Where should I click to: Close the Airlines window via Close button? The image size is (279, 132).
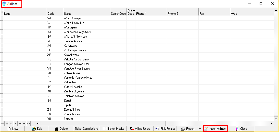pyautogui.click(x=241, y=129)
